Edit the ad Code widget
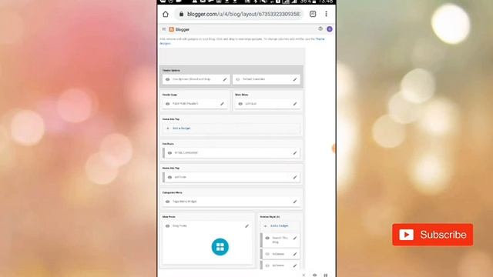The image size is (493, 277). (295, 177)
